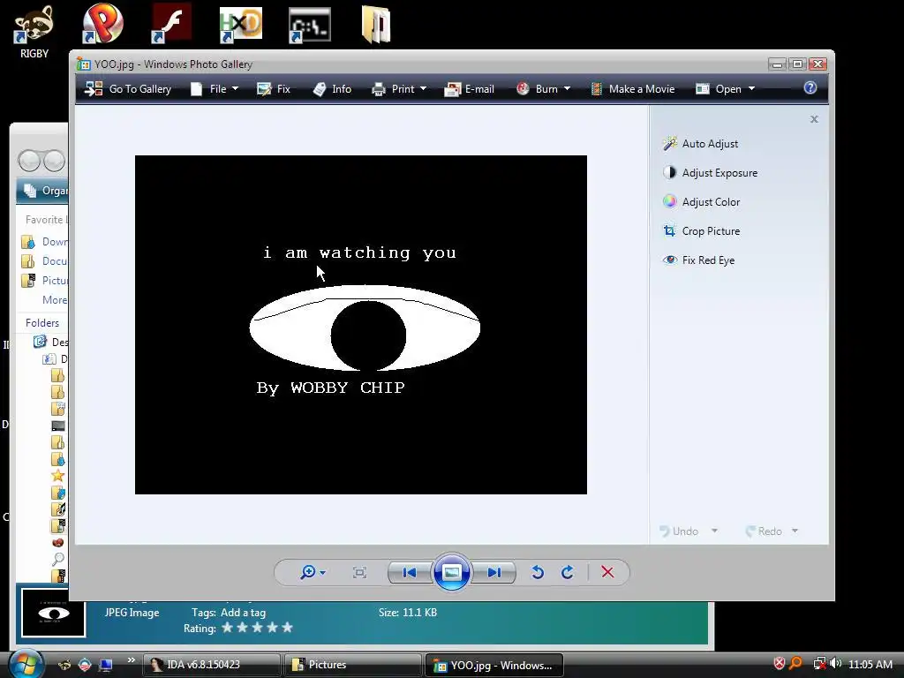Switch to Pictures taskbar button
The image size is (904, 678).
click(x=353, y=665)
